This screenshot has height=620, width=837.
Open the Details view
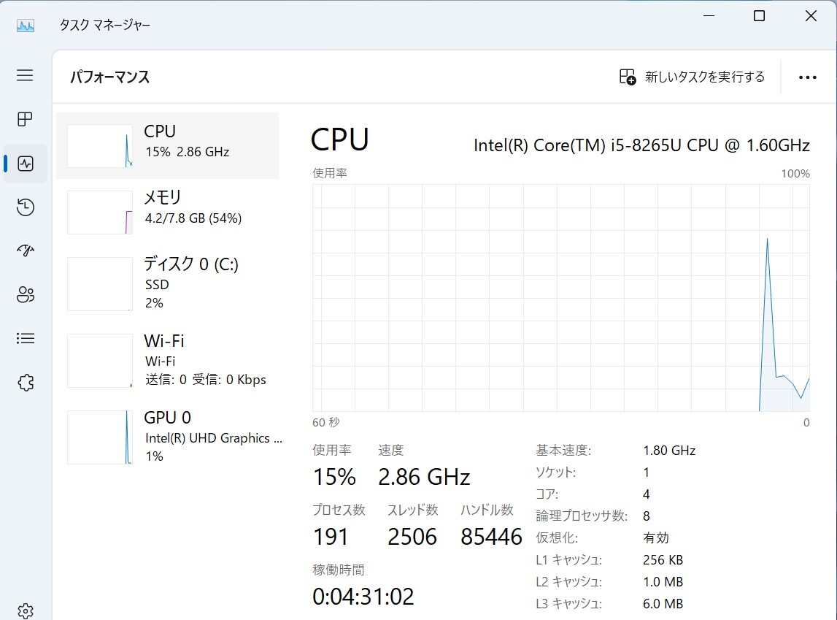coord(24,337)
